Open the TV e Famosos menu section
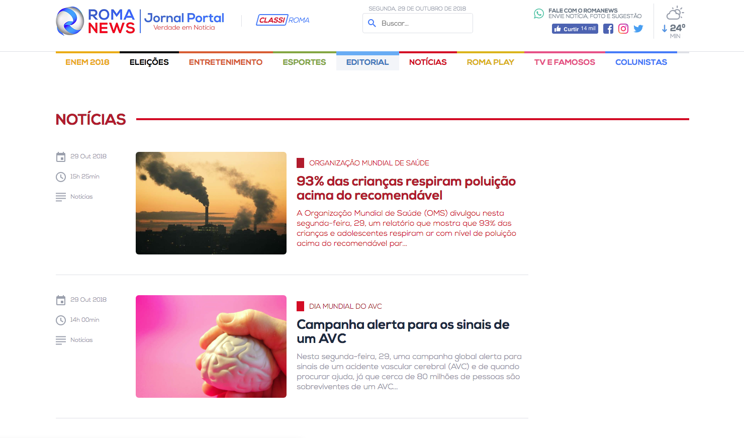Image resolution: width=744 pixels, height=438 pixels. 565,62
